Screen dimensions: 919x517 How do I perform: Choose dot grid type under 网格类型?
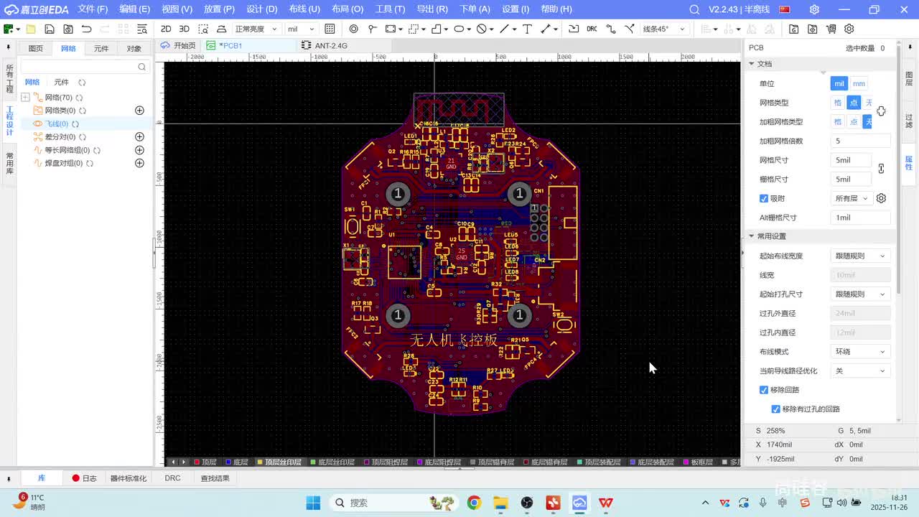853,103
